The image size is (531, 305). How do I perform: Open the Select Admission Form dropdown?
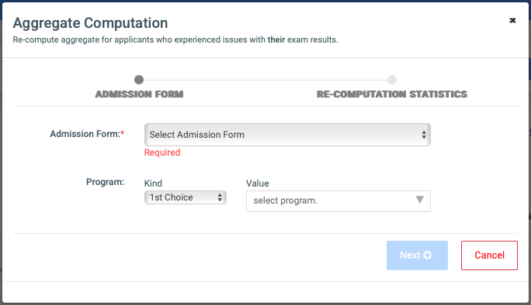(x=287, y=135)
